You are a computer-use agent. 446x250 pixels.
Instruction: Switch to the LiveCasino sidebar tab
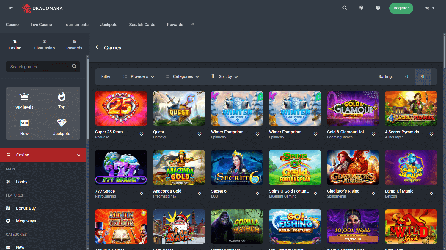point(44,44)
